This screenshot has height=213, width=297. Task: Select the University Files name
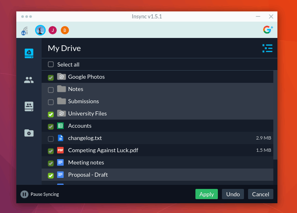click(x=87, y=113)
